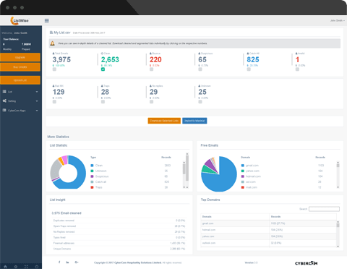
Task: Click the person icon beside Unknown label
Action: (200, 86)
